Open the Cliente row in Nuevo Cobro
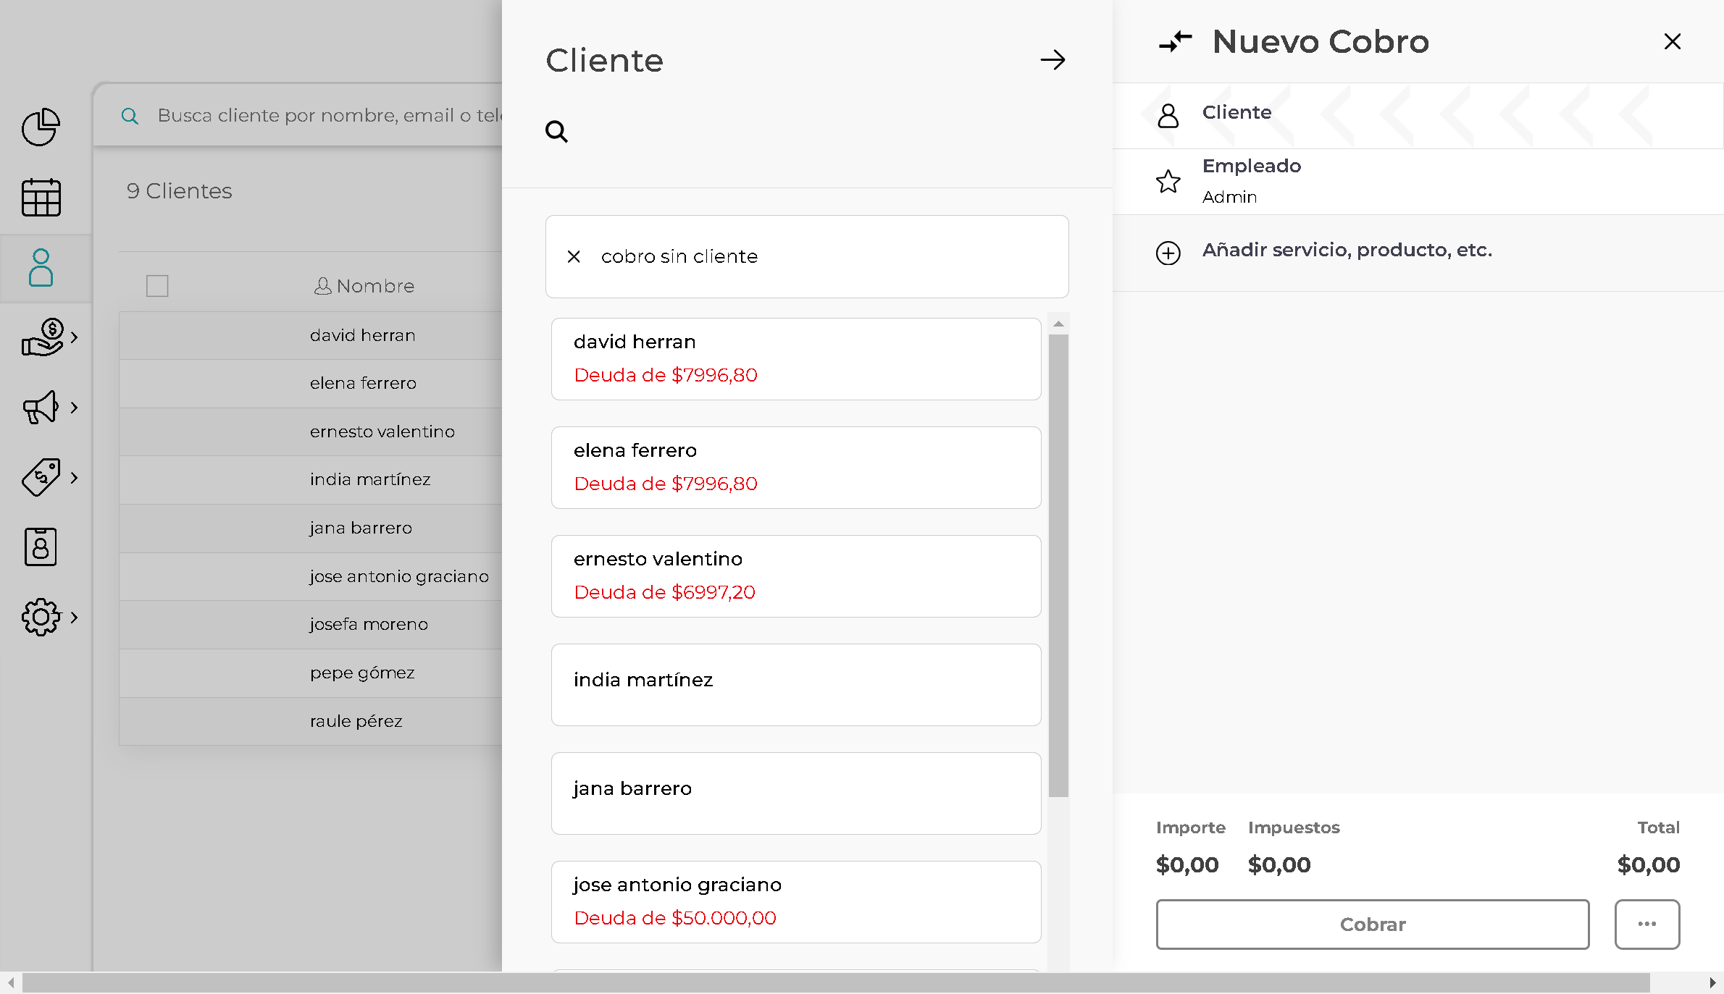The height and width of the screenshot is (994, 1724). tap(1418, 116)
